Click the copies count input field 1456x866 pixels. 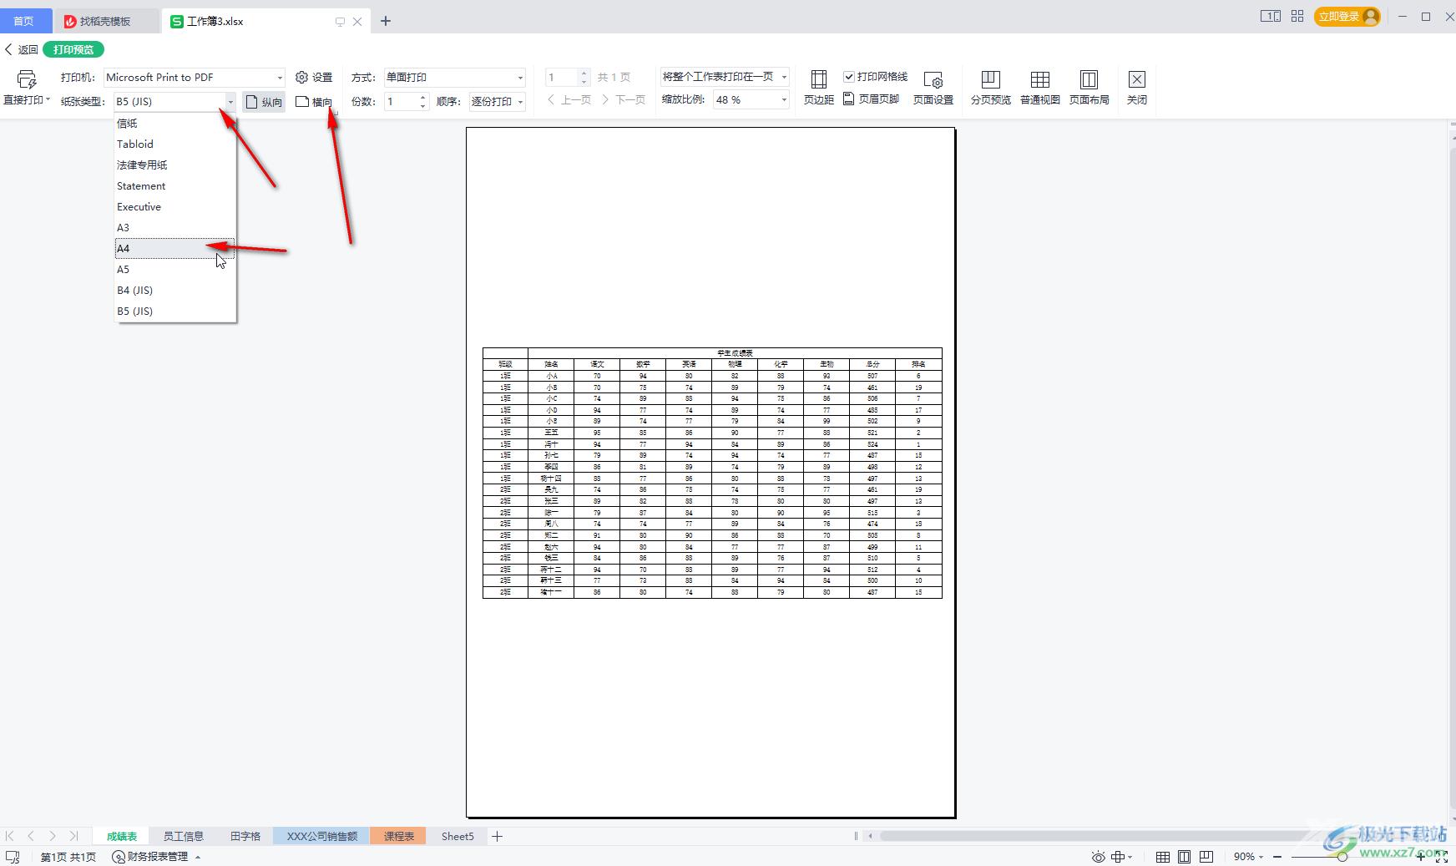coord(400,102)
